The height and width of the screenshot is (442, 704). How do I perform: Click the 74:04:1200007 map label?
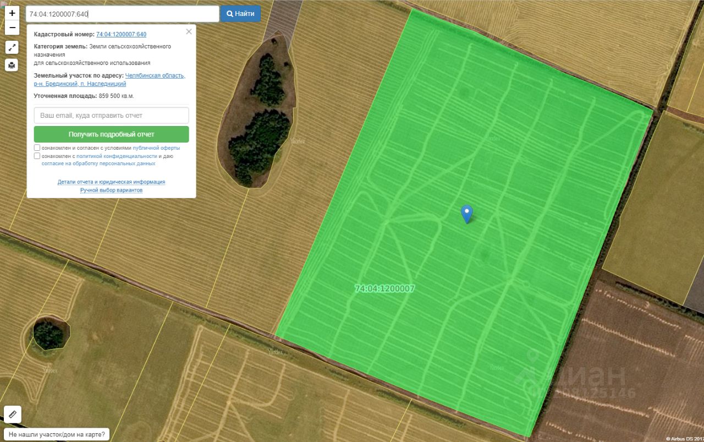[385, 288]
